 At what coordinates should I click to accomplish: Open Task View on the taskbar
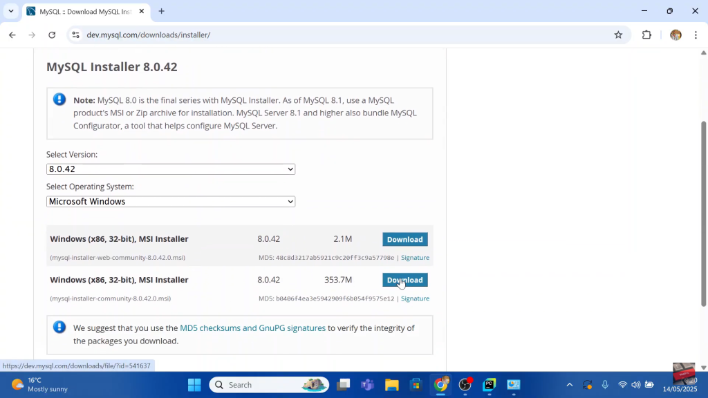pos(344,385)
